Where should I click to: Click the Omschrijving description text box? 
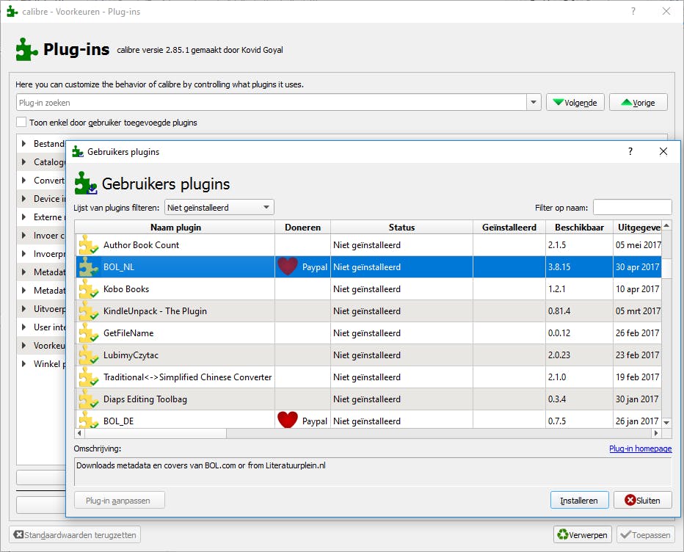click(x=373, y=471)
